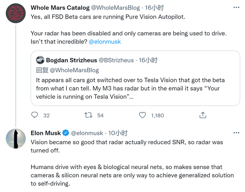Image resolution: width=245 pixels, height=192 pixels.
Task: Open Elon Musk's profile avatar
Action: (x=16, y=138)
